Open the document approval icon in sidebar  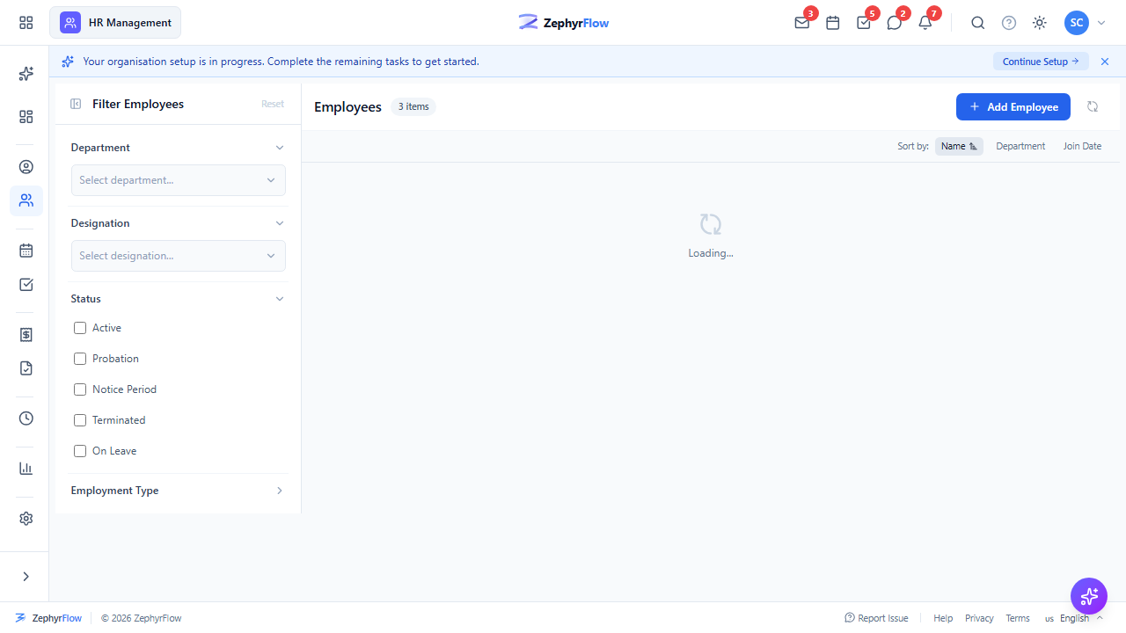[x=26, y=368]
